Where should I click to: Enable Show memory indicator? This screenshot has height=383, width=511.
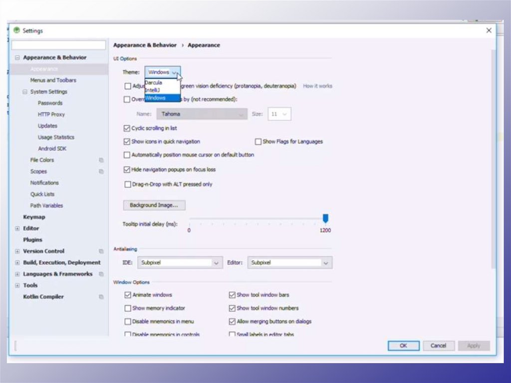pos(128,308)
